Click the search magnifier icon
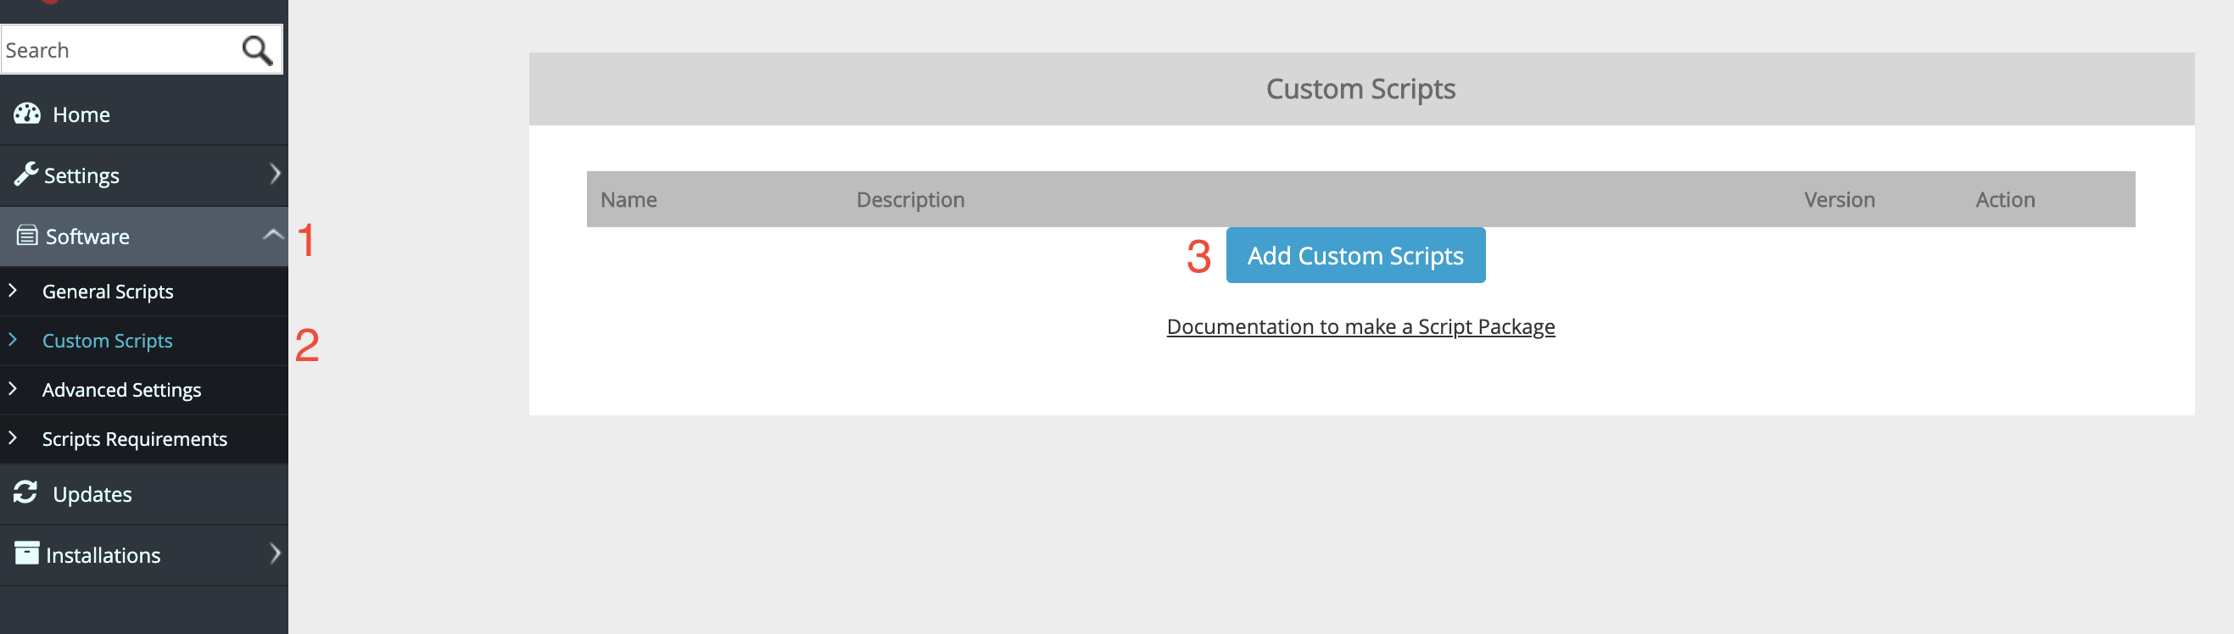Image resolution: width=2234 pixels, height=634 pixels. coord(257,50)
